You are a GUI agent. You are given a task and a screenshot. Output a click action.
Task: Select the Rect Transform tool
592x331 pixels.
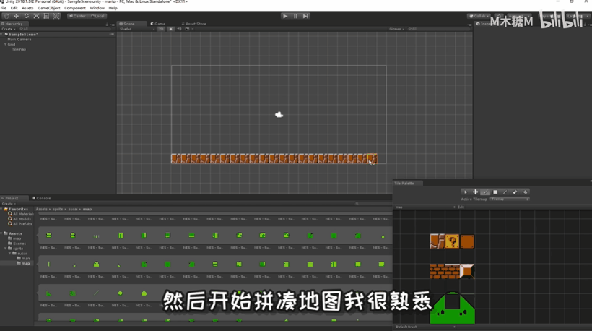pyautogui.click(x=46, y=16)
